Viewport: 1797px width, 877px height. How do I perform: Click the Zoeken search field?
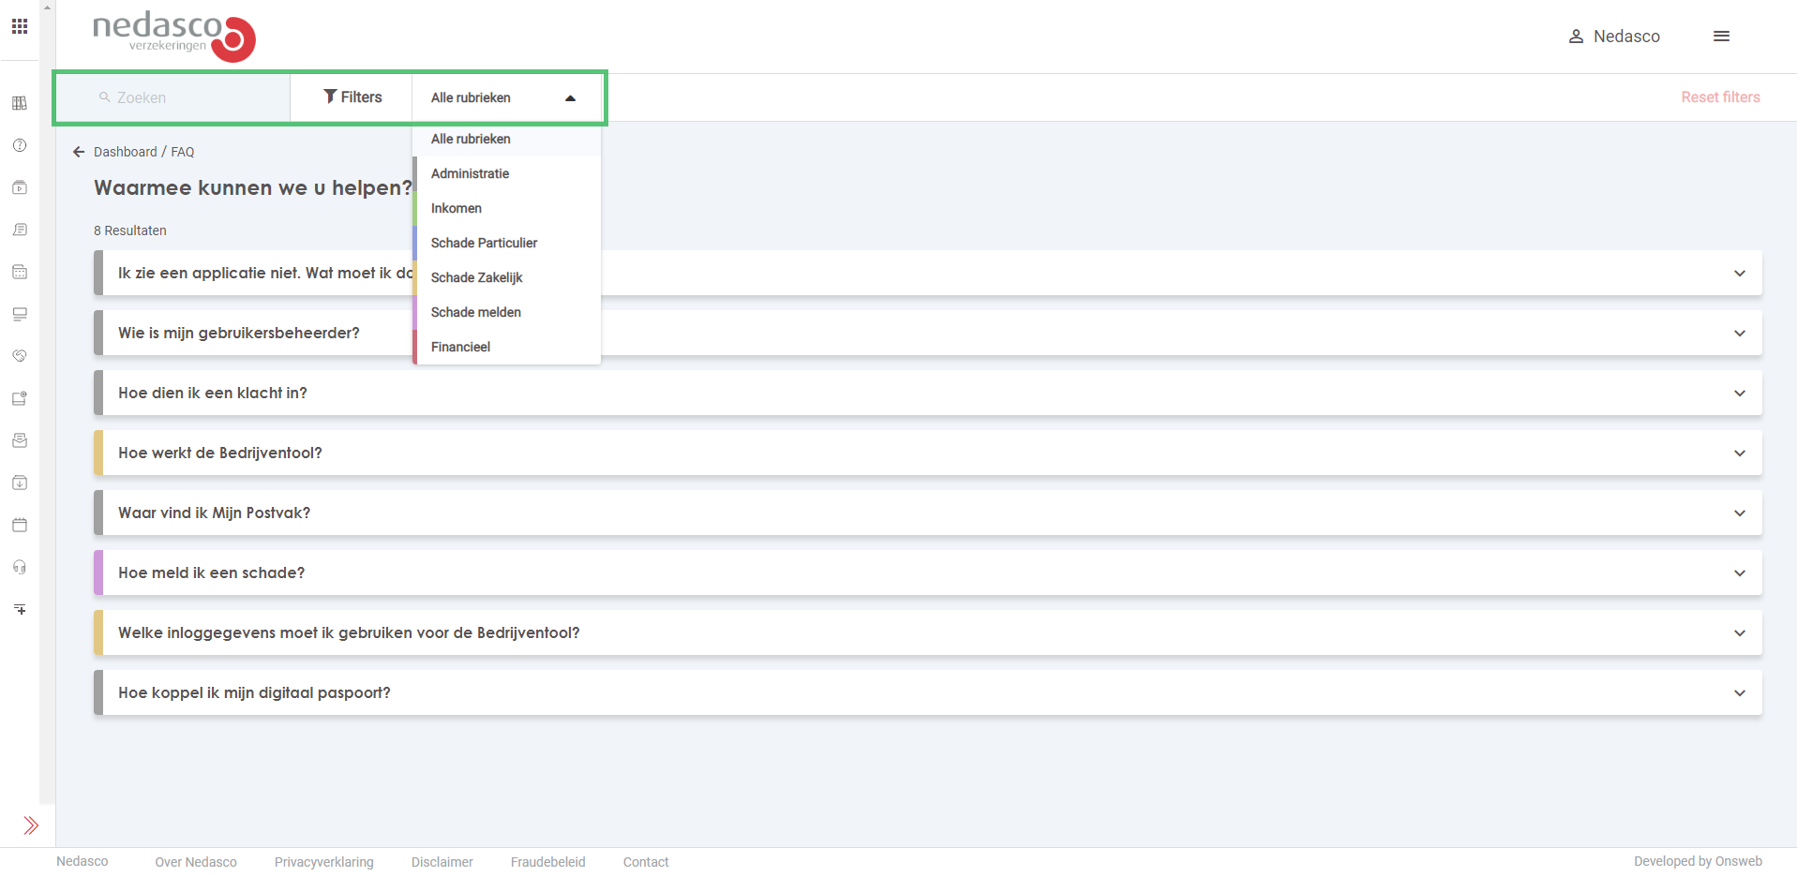pyautogui.click(x=173, y=97)
